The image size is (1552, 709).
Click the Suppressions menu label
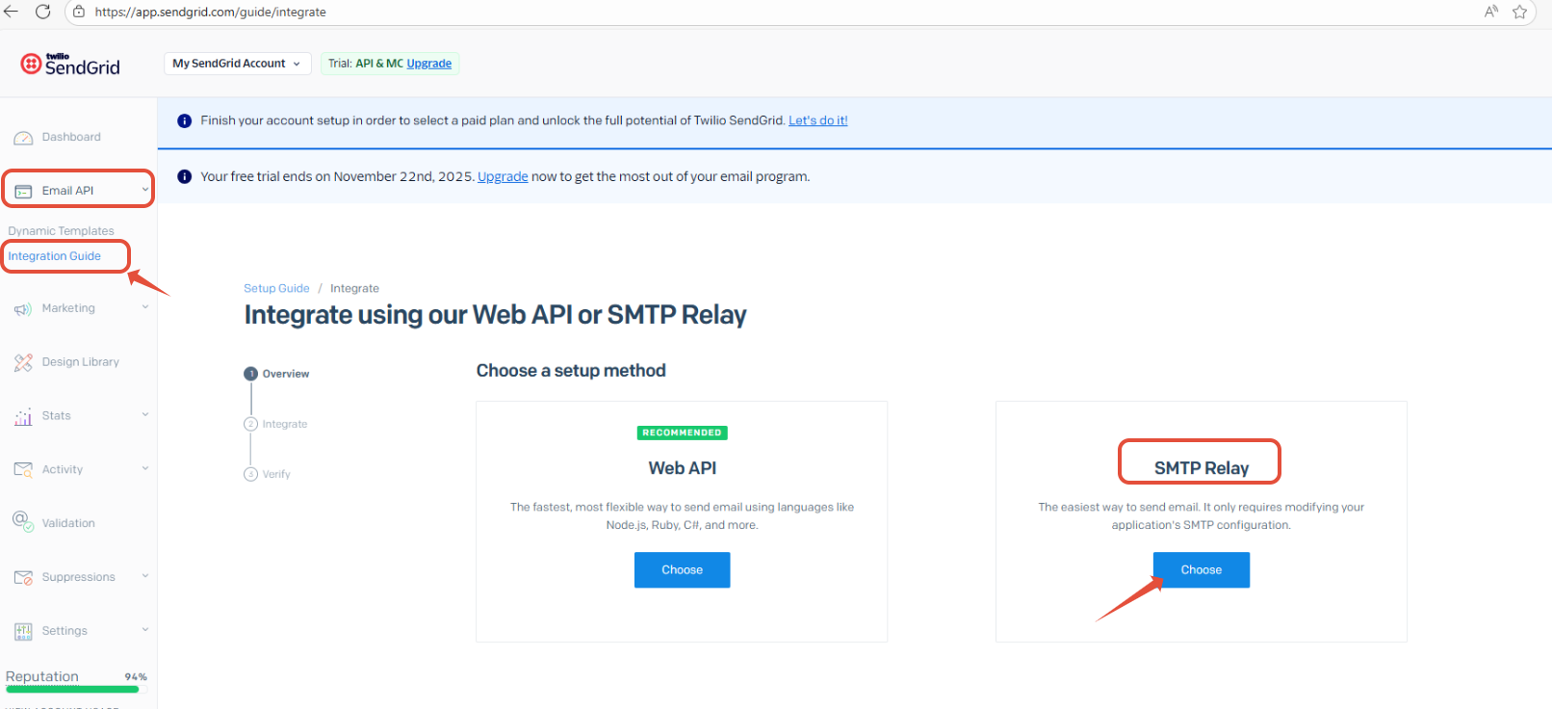coord(78,577)
